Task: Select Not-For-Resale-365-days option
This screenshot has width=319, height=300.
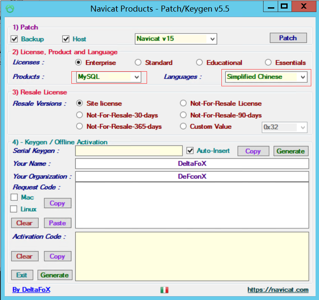Action: pyautogui.click(x=80, y=126)
